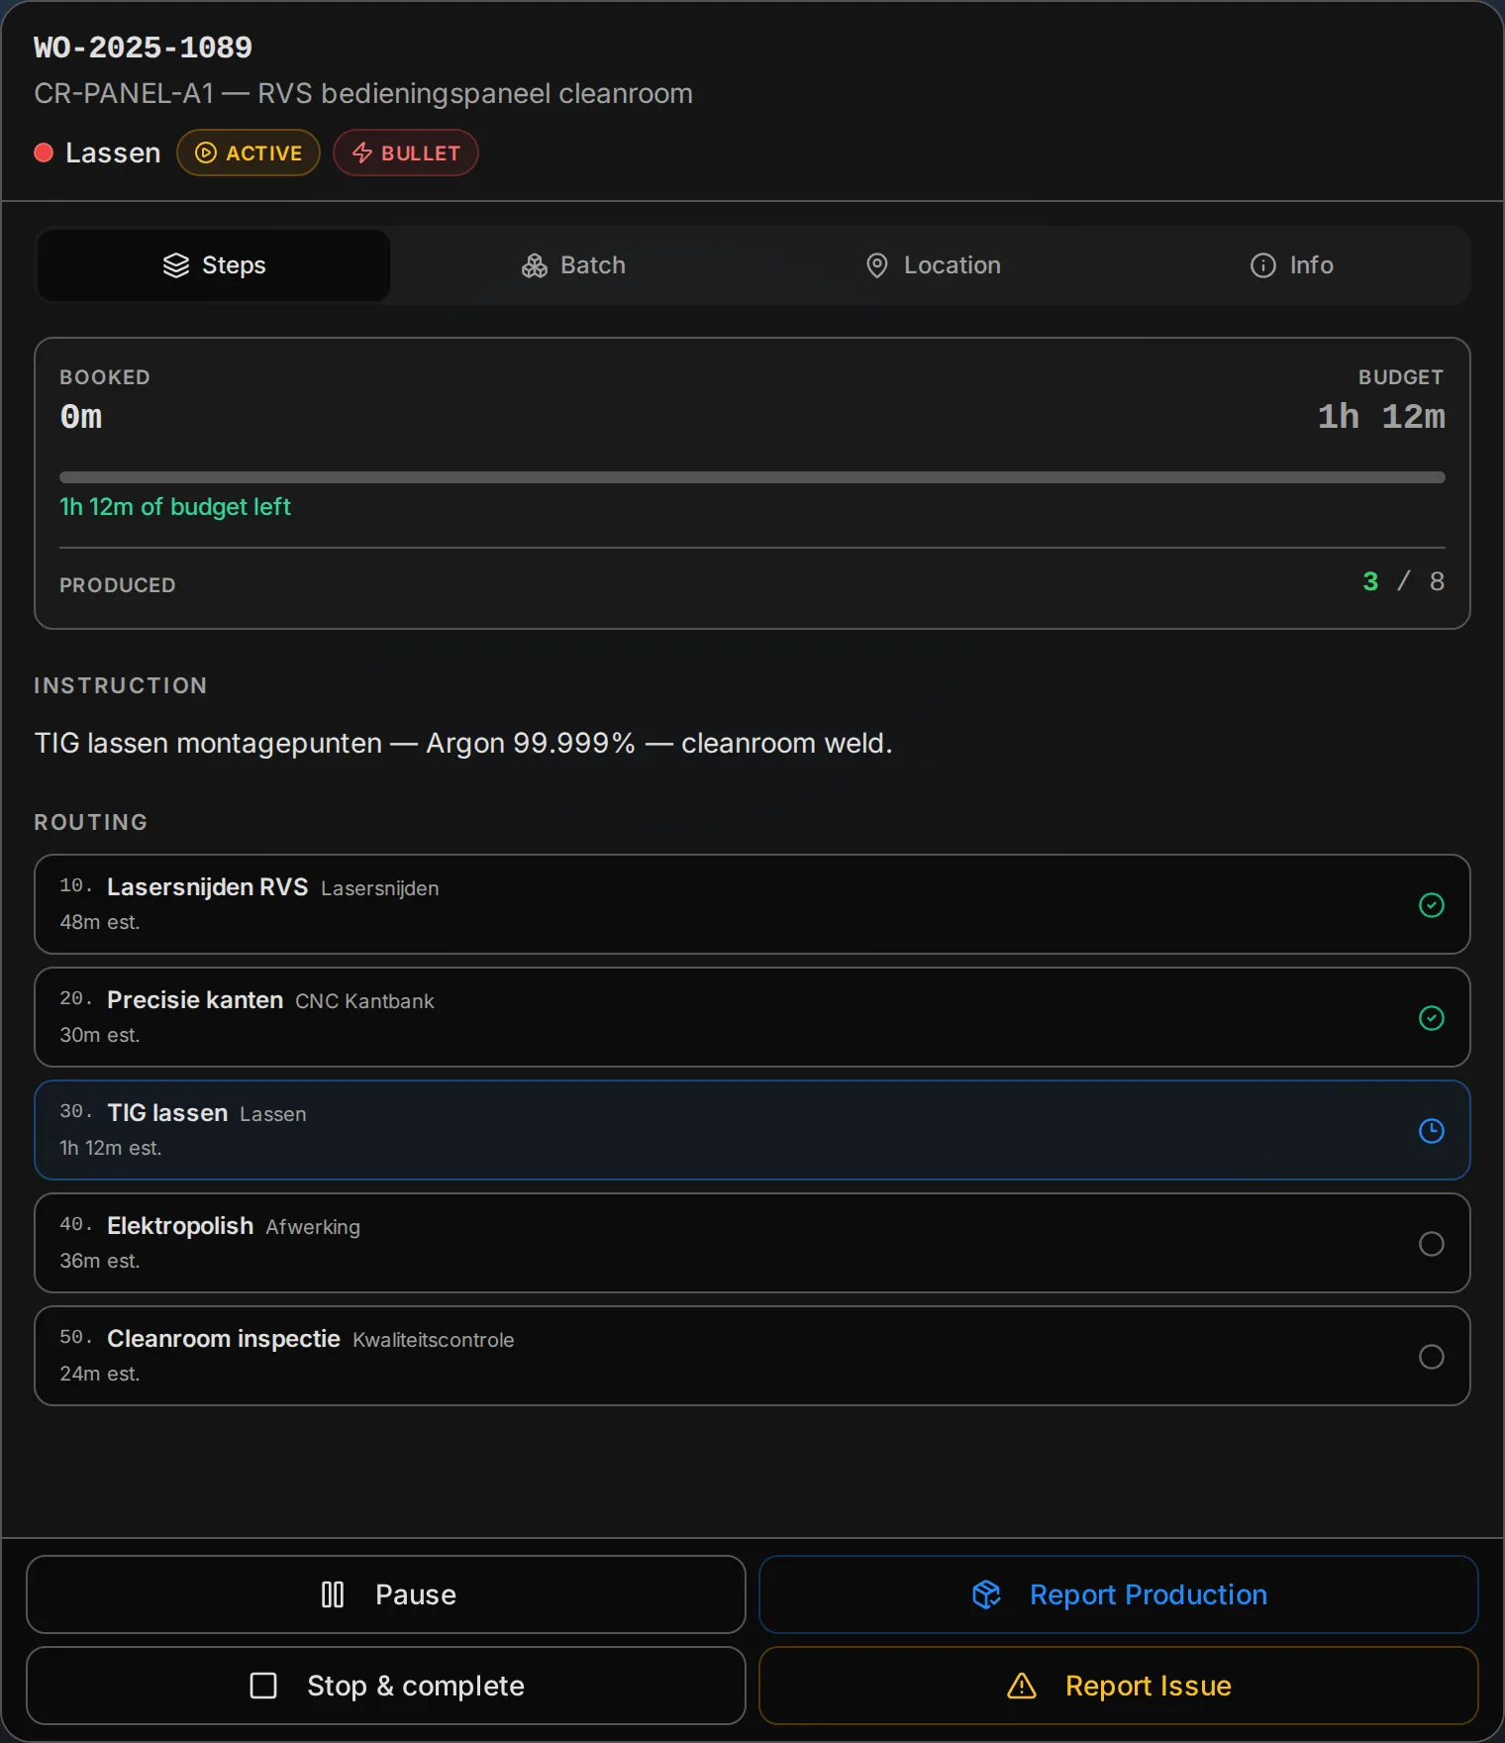Click the budget value 1h 12m
The height and width of the screenshot is (1743, 1505).
pyautogui.click(x=1381, y=417)
